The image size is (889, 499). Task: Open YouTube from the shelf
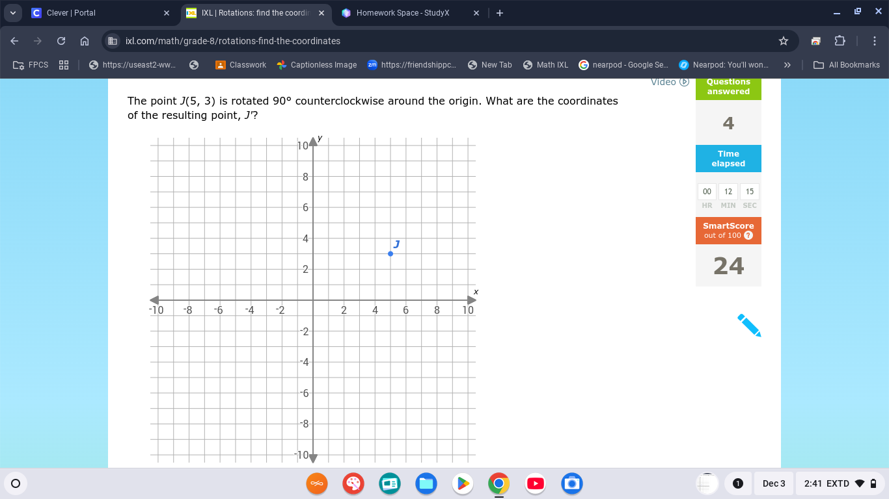click(x=536, y=483)
